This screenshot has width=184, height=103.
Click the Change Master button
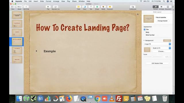[x=162, y=21]
